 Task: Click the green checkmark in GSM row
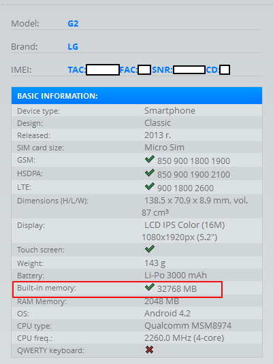149,159
